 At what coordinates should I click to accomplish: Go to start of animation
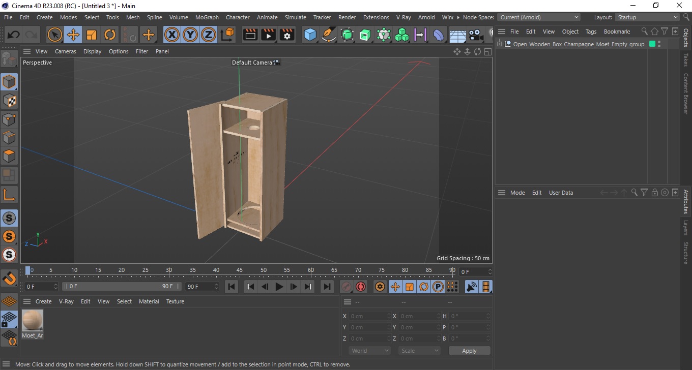[232, 287]
